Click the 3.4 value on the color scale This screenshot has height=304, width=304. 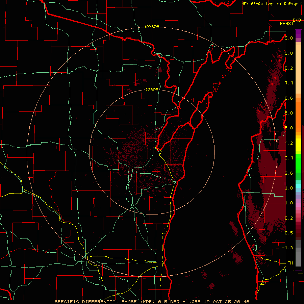coord(289,158)
